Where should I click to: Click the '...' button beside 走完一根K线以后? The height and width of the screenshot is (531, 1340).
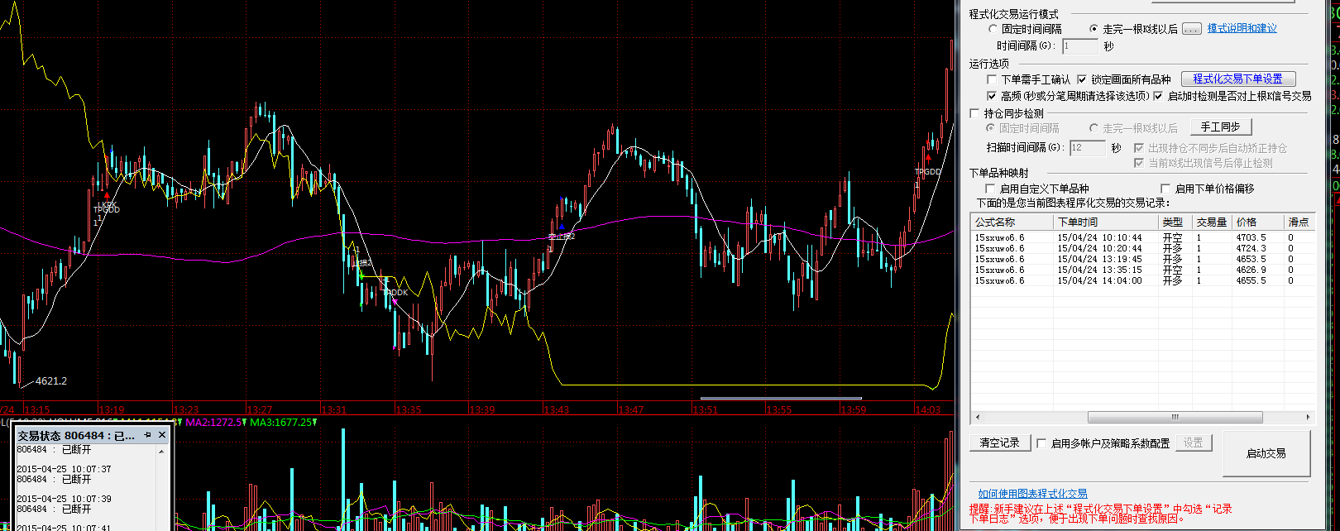pyautogui.click(x=1191, y=29)
